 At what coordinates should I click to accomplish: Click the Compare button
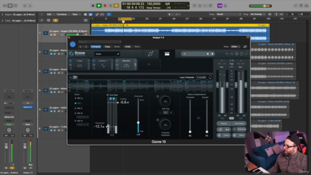click(x=96, y=47)
